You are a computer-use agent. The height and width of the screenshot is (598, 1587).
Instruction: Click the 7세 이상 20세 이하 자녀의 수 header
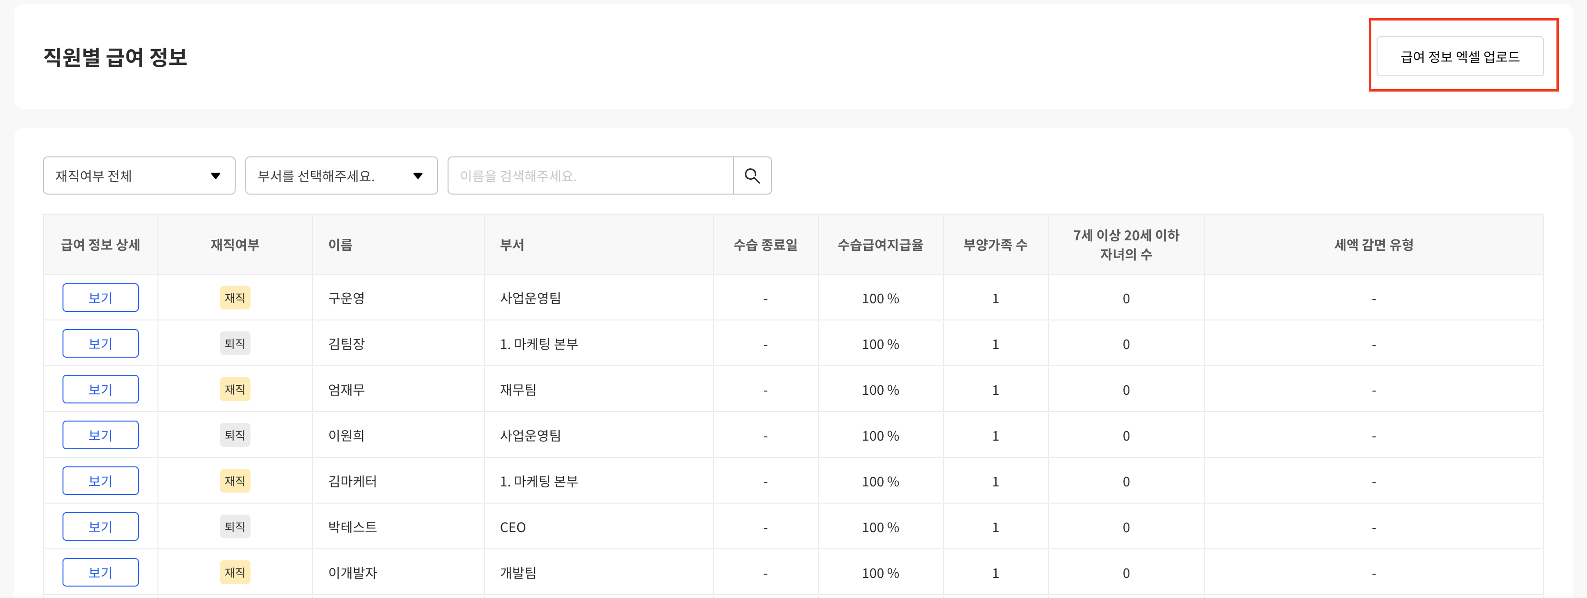tap(1126, 245)
